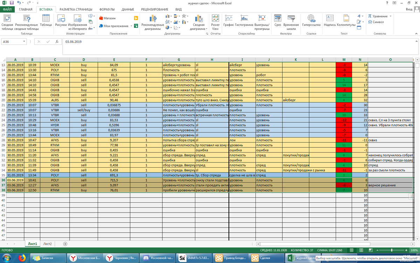Insert Column sparkline (Гистограмма)
This screenshot has height=263, width=420.
click(x=244, y=20)
